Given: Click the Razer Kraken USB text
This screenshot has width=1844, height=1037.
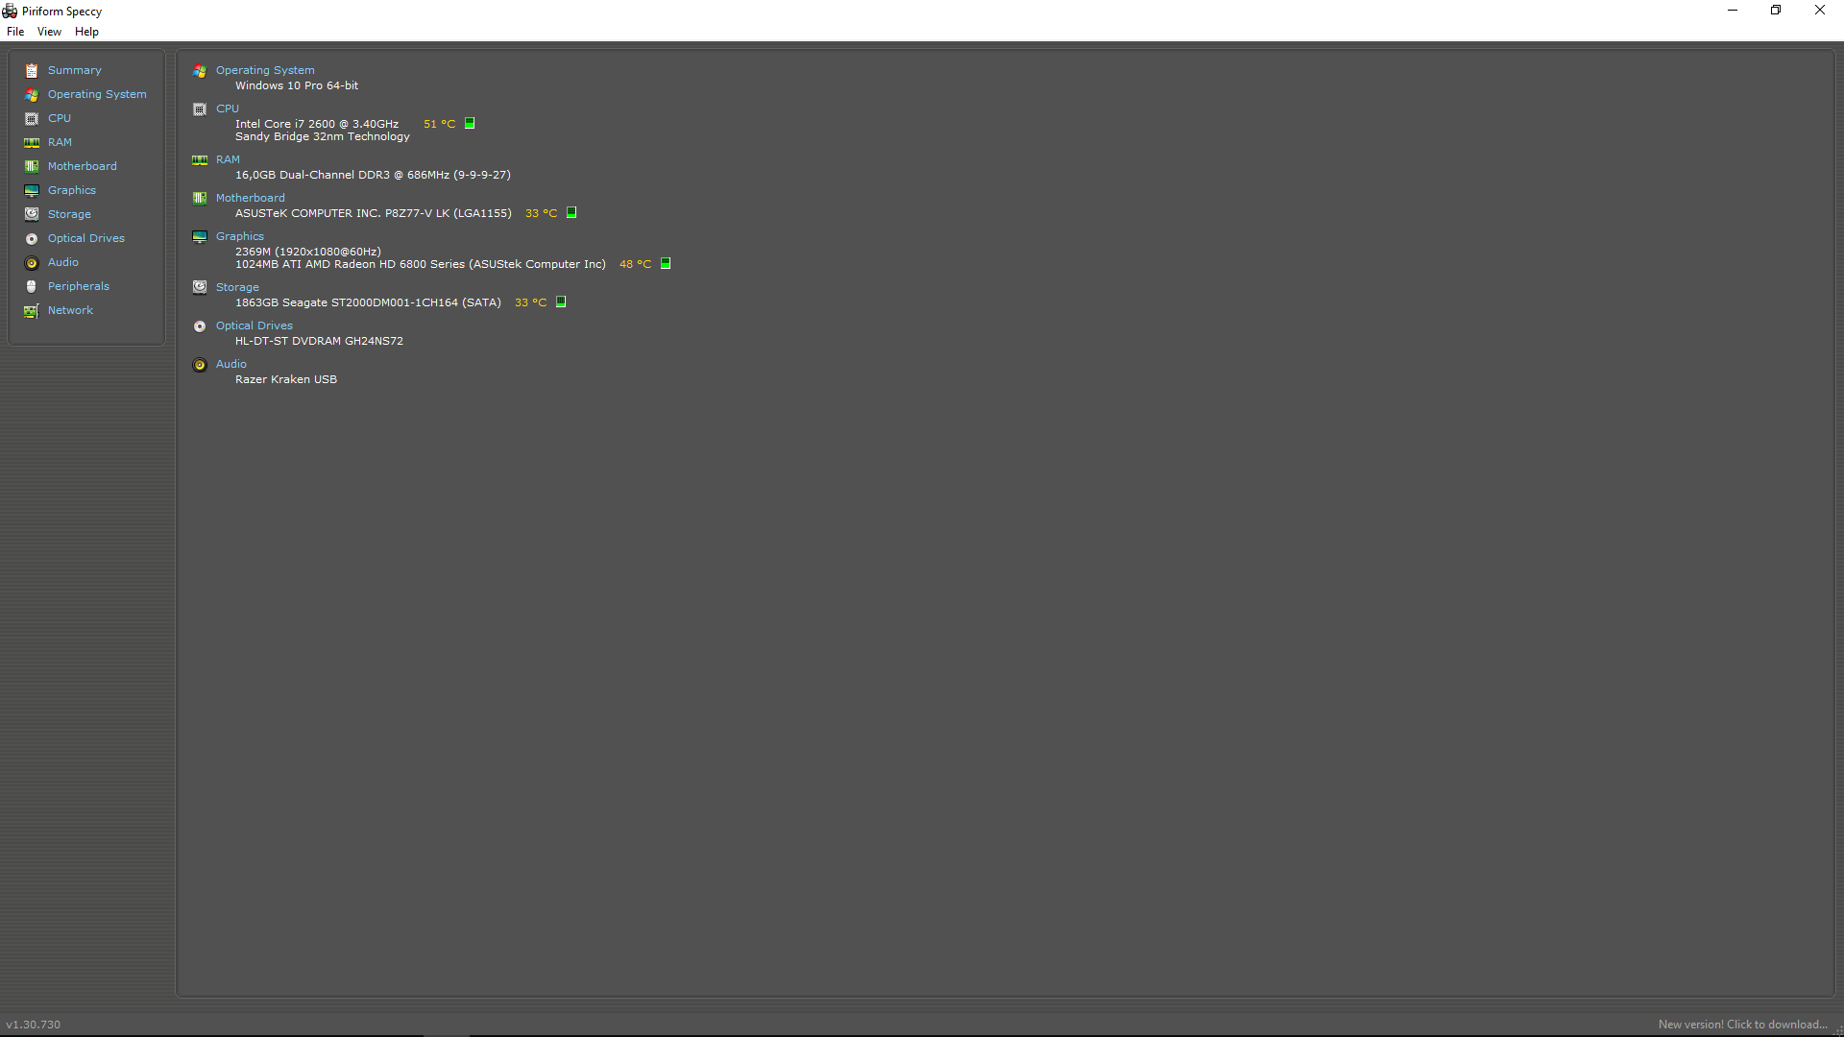Looking at the screenshot, I should point(286,379).
